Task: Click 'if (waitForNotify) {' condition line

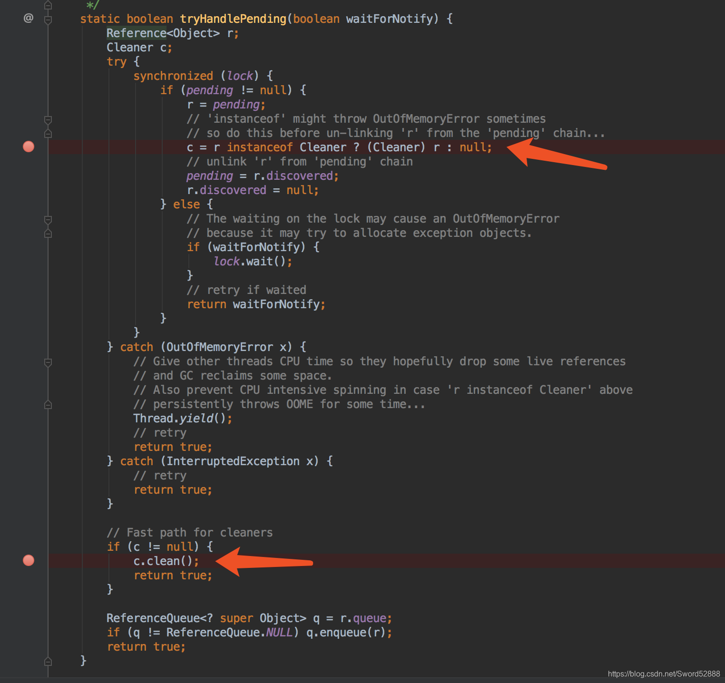Action: 253,247
